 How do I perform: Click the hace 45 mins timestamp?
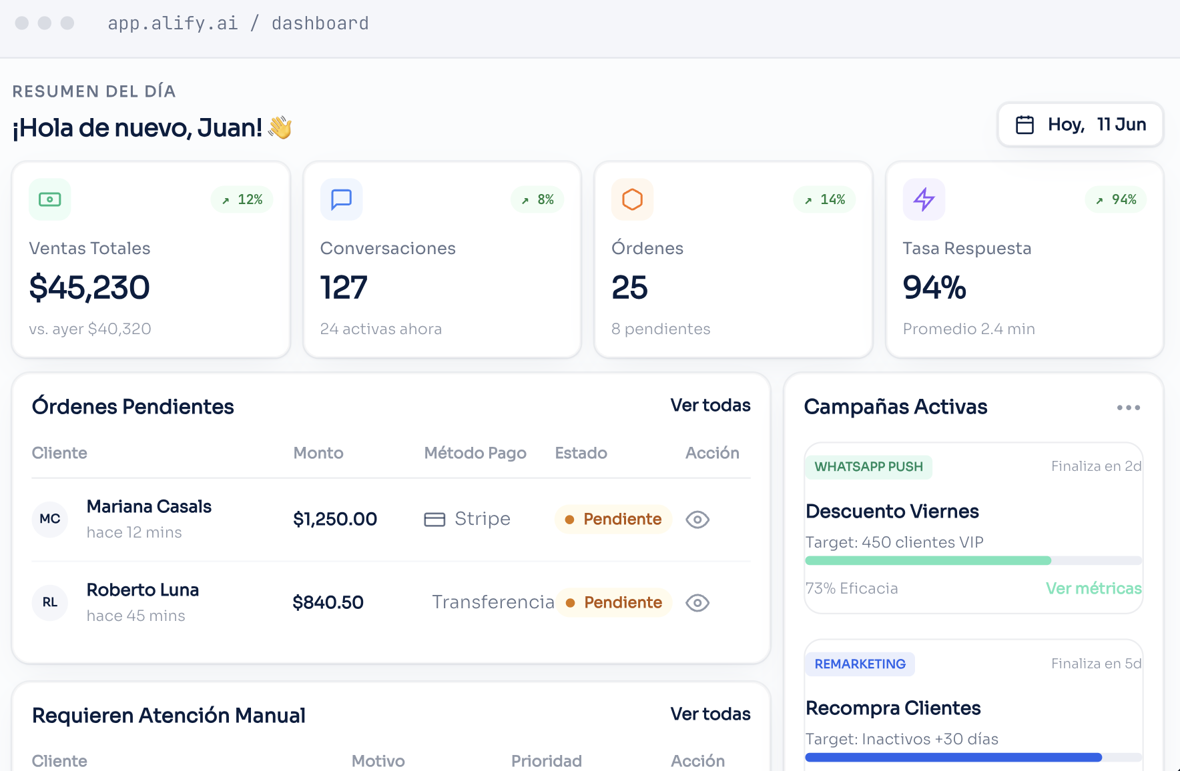136,616
